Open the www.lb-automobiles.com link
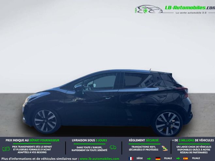Image resolution: width=215 pixels, height=161 pixels. click(100, 159)
